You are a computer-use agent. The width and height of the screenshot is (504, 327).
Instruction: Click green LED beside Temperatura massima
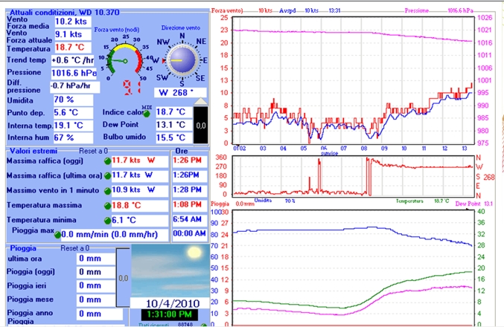click(106, 205)
